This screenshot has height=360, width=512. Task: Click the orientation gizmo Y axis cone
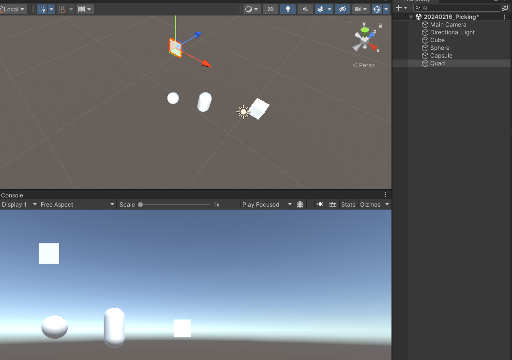click(365, 30)
